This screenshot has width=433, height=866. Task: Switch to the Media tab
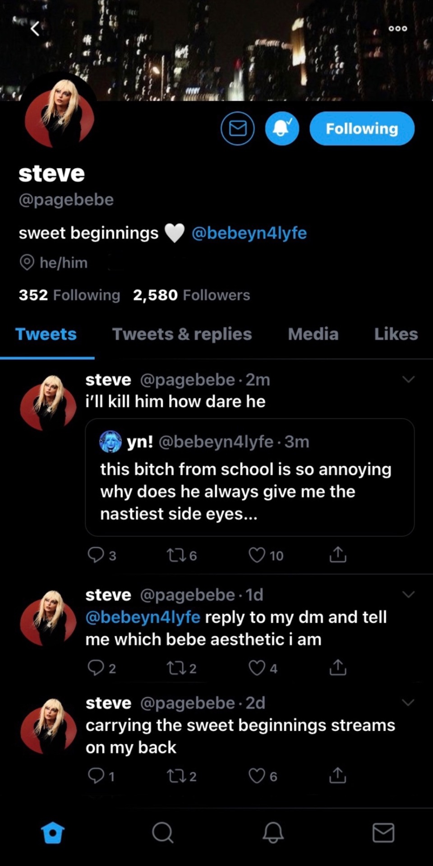point(313,334)
